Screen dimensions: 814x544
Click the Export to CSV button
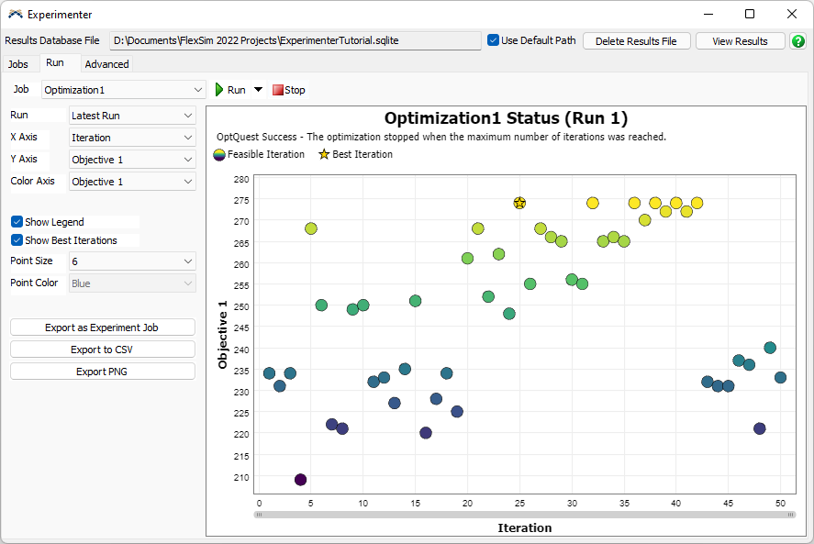coord(103,350)
